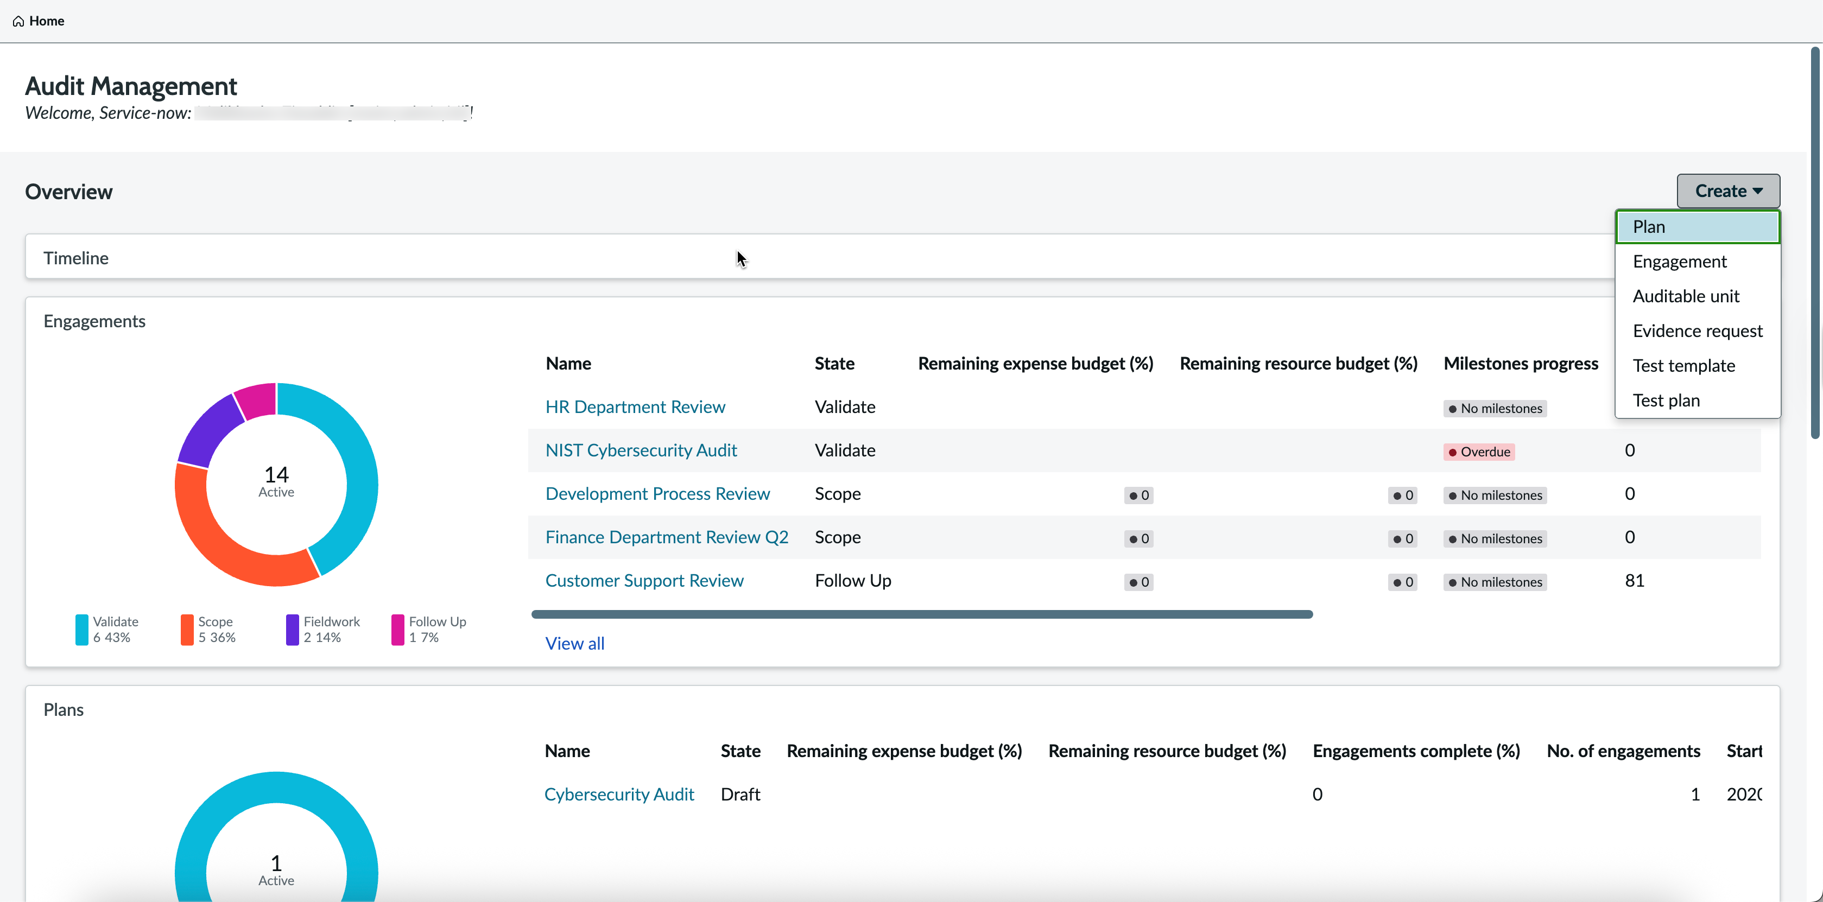Click the Fieldwork purple legend swatch
The image size is (1823, 902).
(x=292, y=630)
